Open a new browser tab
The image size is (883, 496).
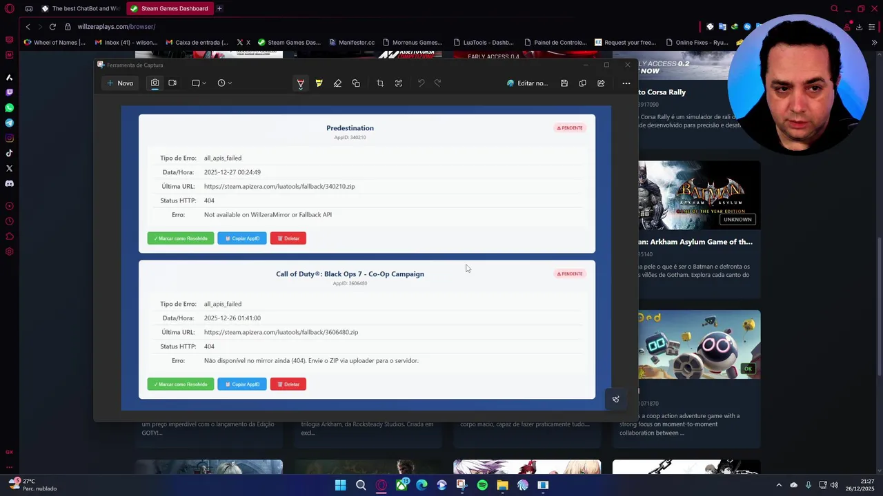tap(219, 8)
